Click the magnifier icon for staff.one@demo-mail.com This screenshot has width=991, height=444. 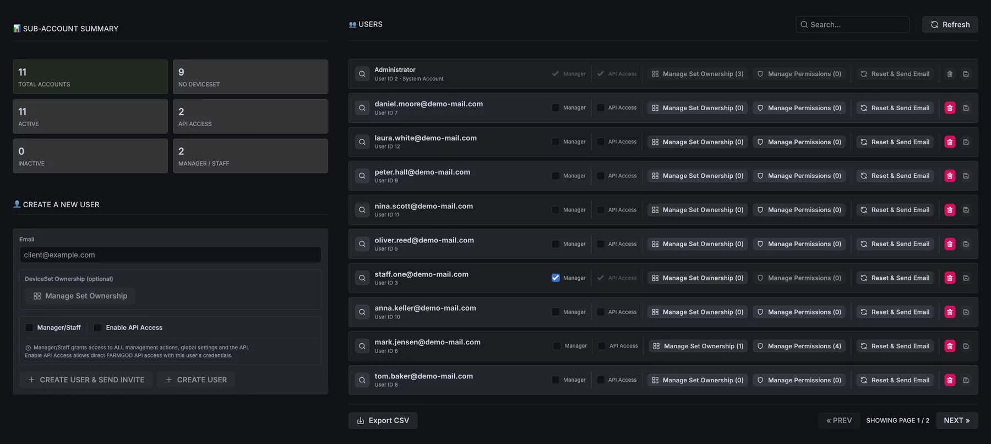362,278
